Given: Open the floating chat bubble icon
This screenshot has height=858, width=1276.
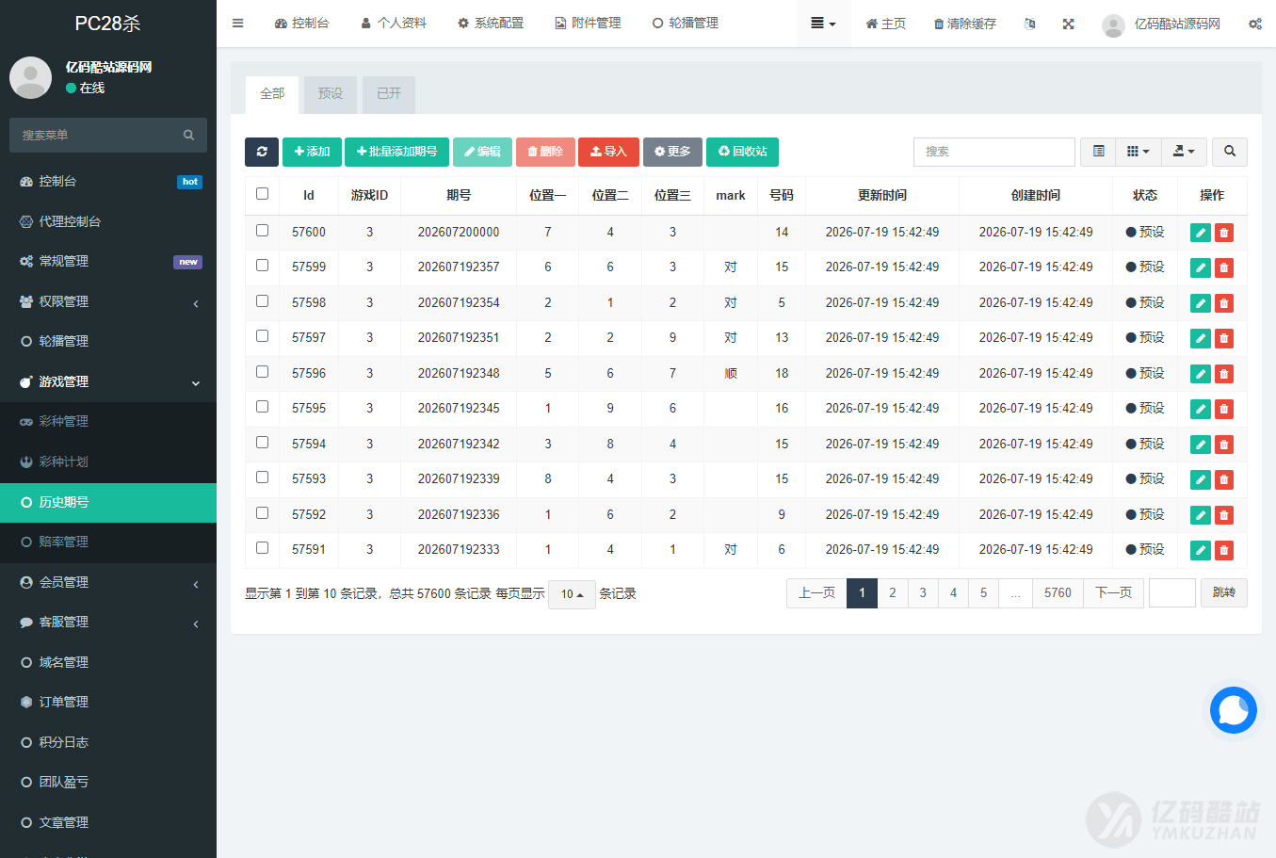Looking at the screenshot, I should point(1234,710).
